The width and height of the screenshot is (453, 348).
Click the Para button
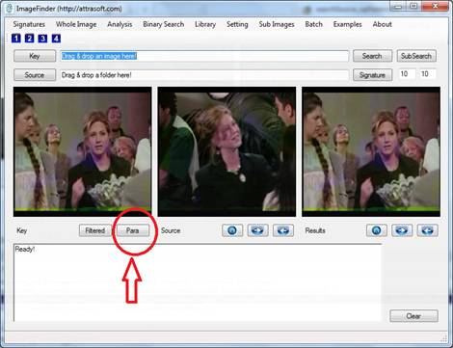coord(133,230)
